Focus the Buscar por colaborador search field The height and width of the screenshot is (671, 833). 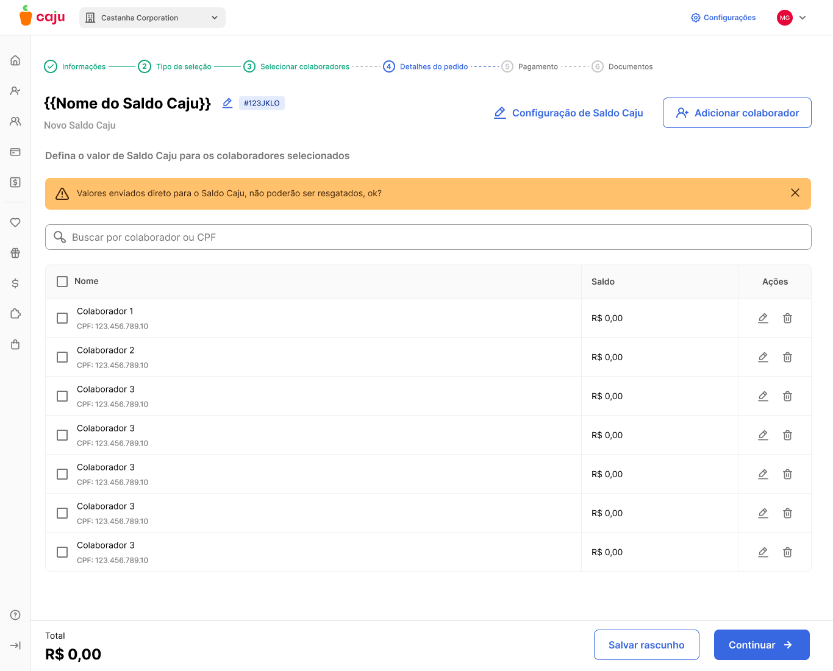[428, 237]
